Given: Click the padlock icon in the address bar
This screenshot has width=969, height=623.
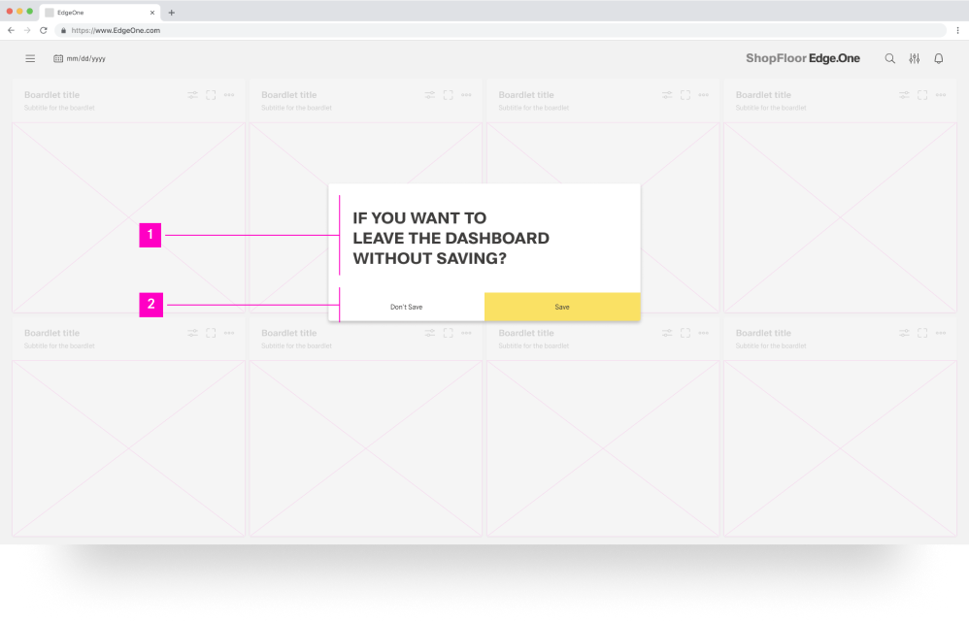Looking at the screenshot, I should coord(61,30).
